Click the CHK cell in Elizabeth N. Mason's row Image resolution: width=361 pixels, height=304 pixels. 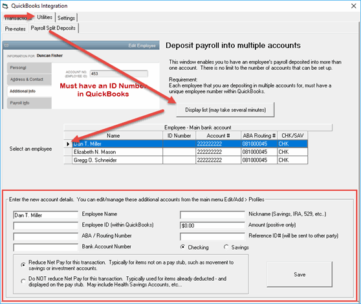(292, 152)
